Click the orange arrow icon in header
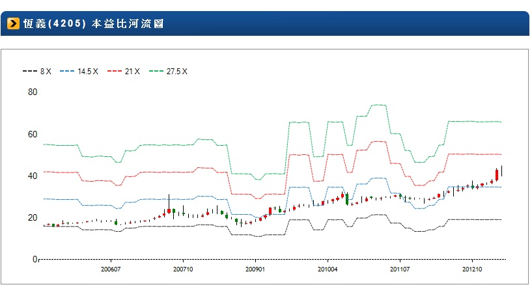Screen dimensions: 532x289 tap(13, 23)
